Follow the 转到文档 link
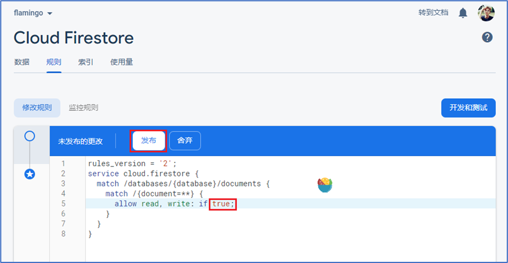The height and width of the screenshot is (263, 508). [433, 13]
